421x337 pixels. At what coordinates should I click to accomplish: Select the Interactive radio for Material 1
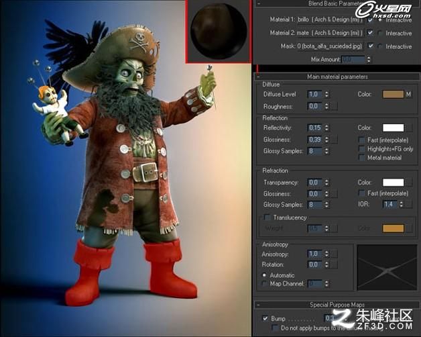(380, 20)
